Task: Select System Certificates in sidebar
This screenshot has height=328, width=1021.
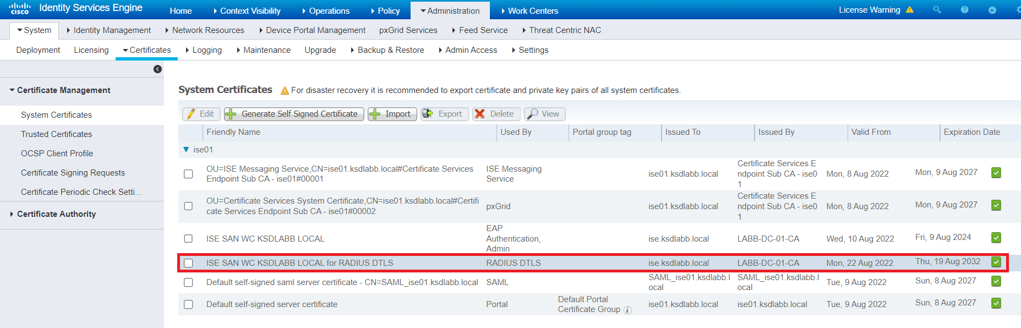Action: [56, 115]
